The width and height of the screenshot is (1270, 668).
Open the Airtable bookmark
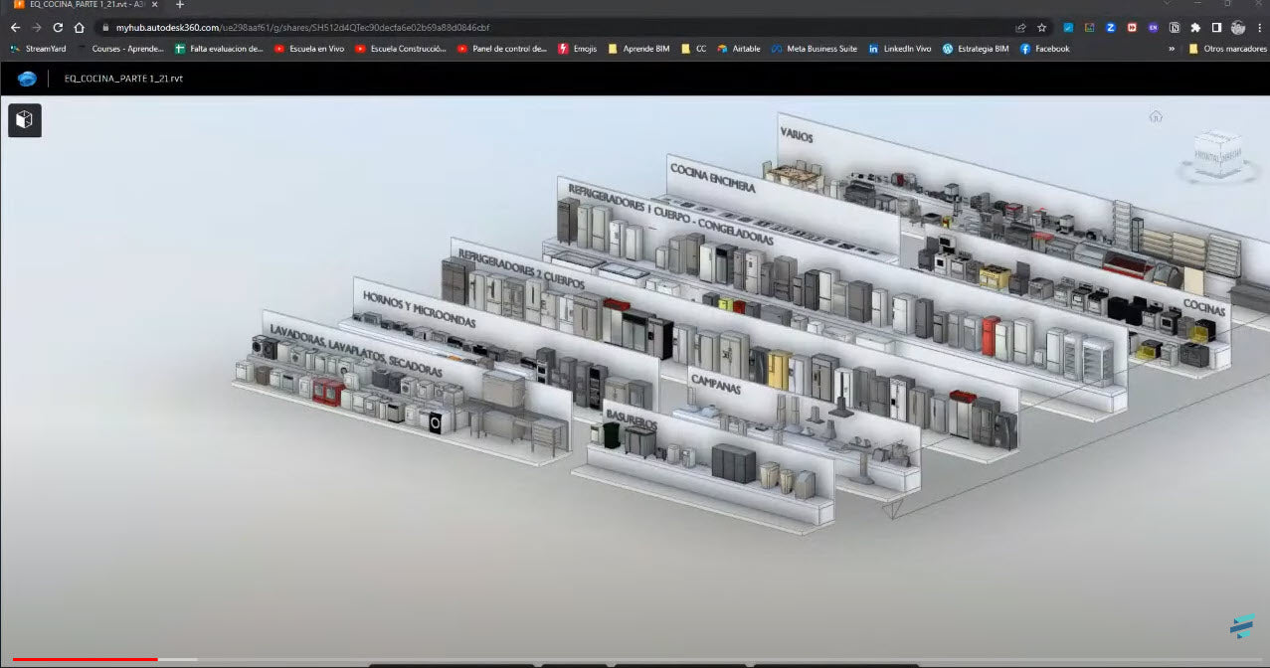739,49
